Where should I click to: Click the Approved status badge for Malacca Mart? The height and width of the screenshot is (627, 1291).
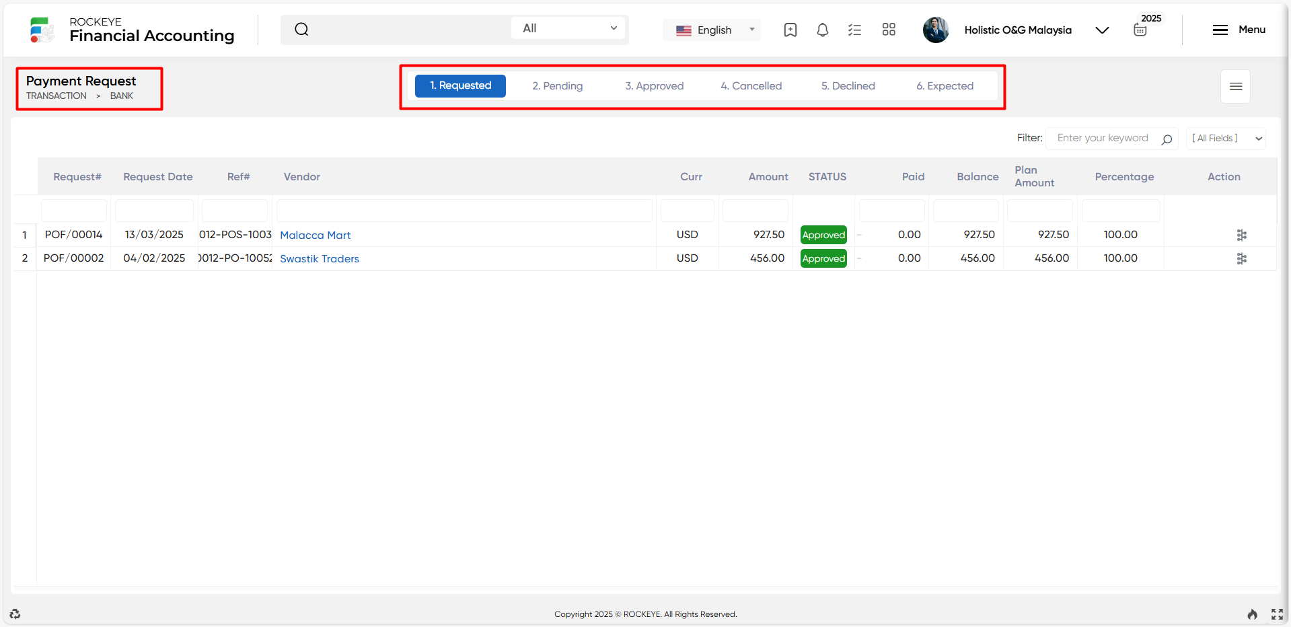823,235
